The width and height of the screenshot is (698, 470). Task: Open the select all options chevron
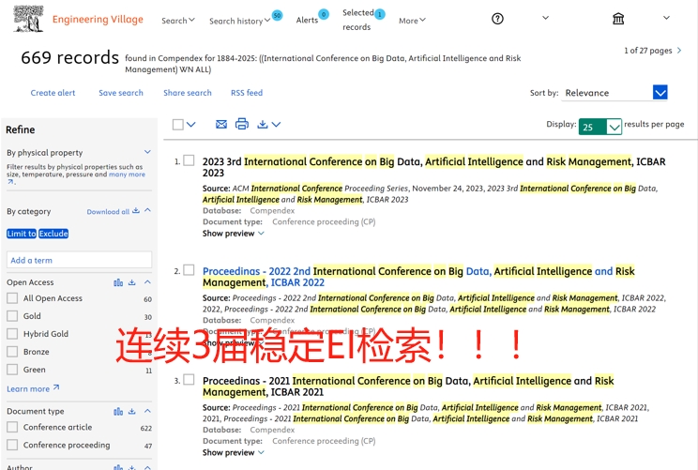[x=191, y=125]
